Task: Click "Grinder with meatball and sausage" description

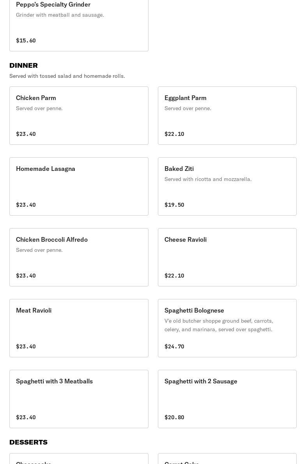Action: (60, 15)
